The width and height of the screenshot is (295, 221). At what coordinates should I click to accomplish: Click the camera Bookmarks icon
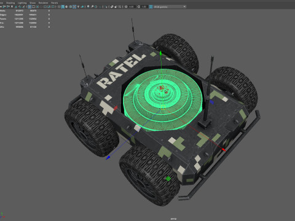12,7
